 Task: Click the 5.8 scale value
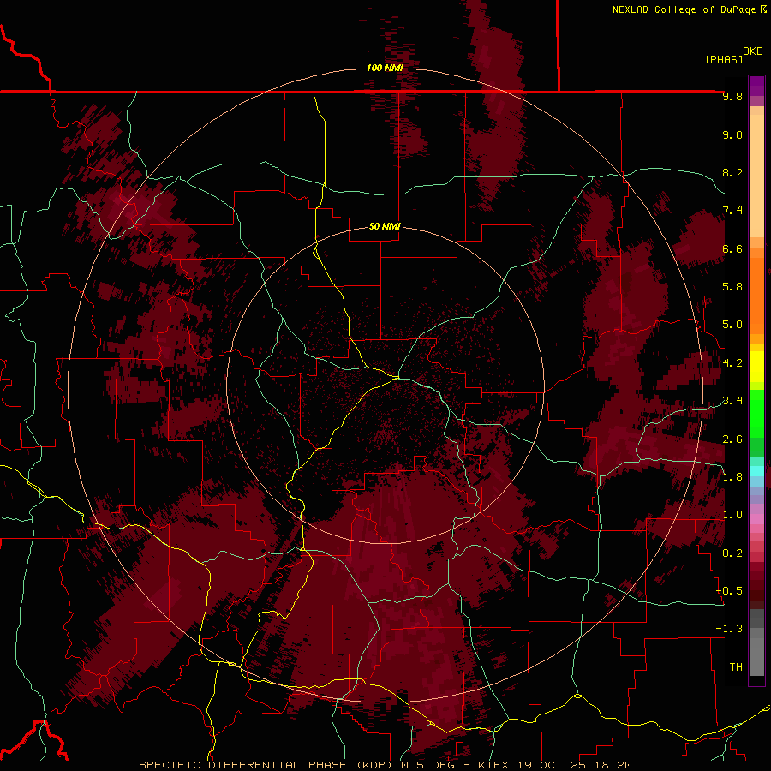click(x=732, y=287)
